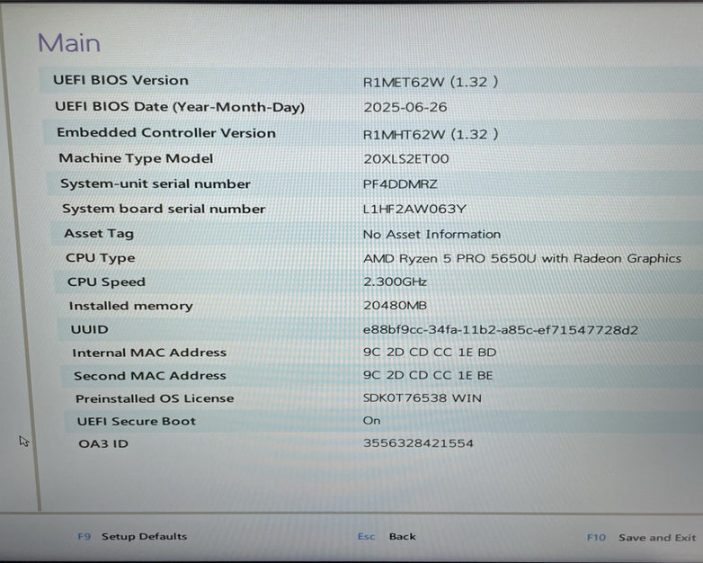The image size is (703, 563).
Task: Click the serial value PF4DDMRZ
Action: coord(400,184)
